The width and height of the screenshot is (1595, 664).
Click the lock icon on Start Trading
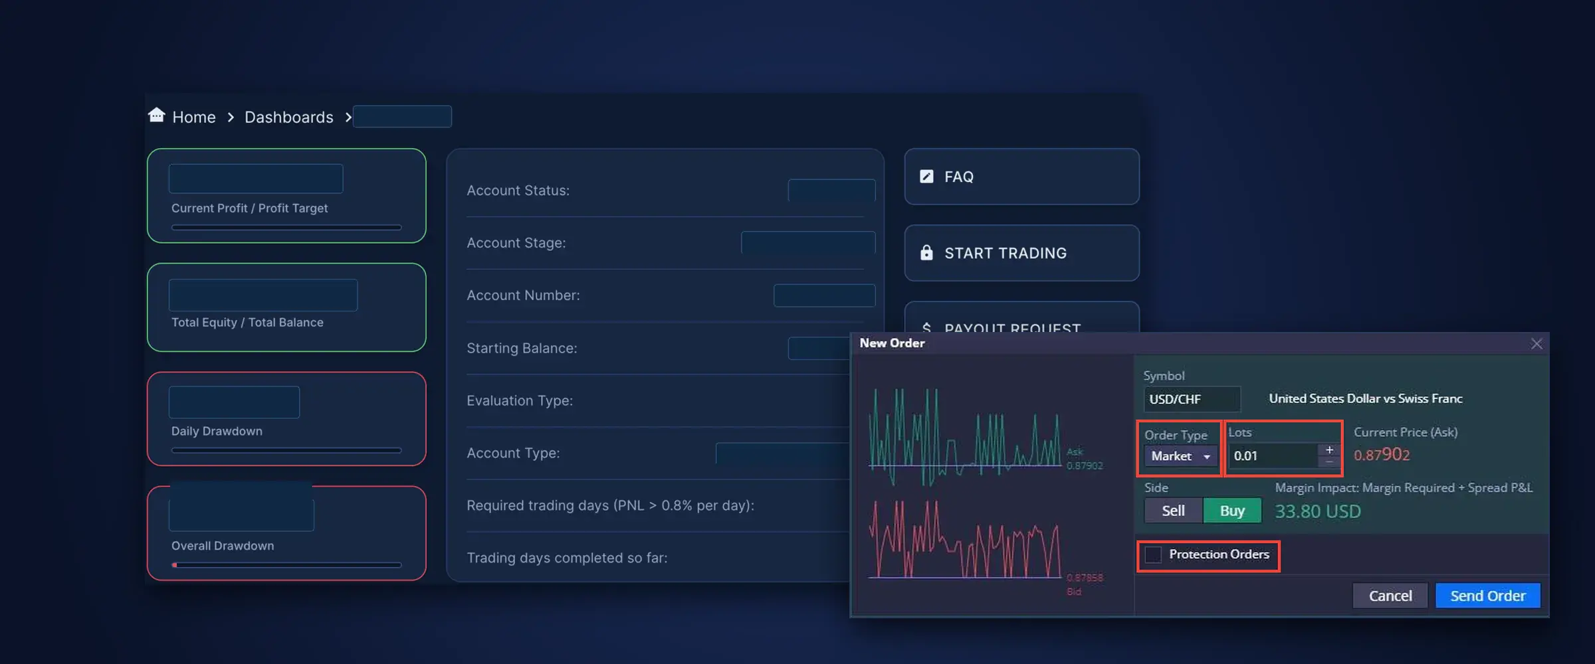click(926, 253)
